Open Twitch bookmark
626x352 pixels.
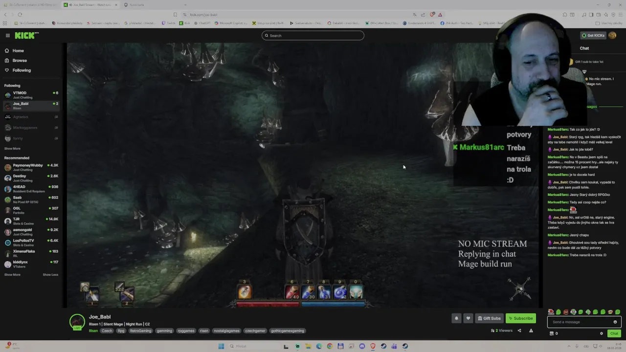pyautogui.click(x=168, y=23)
